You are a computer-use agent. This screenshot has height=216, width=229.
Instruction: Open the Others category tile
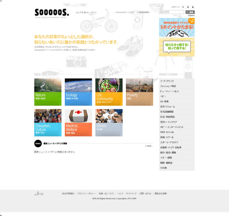point(109,123)
